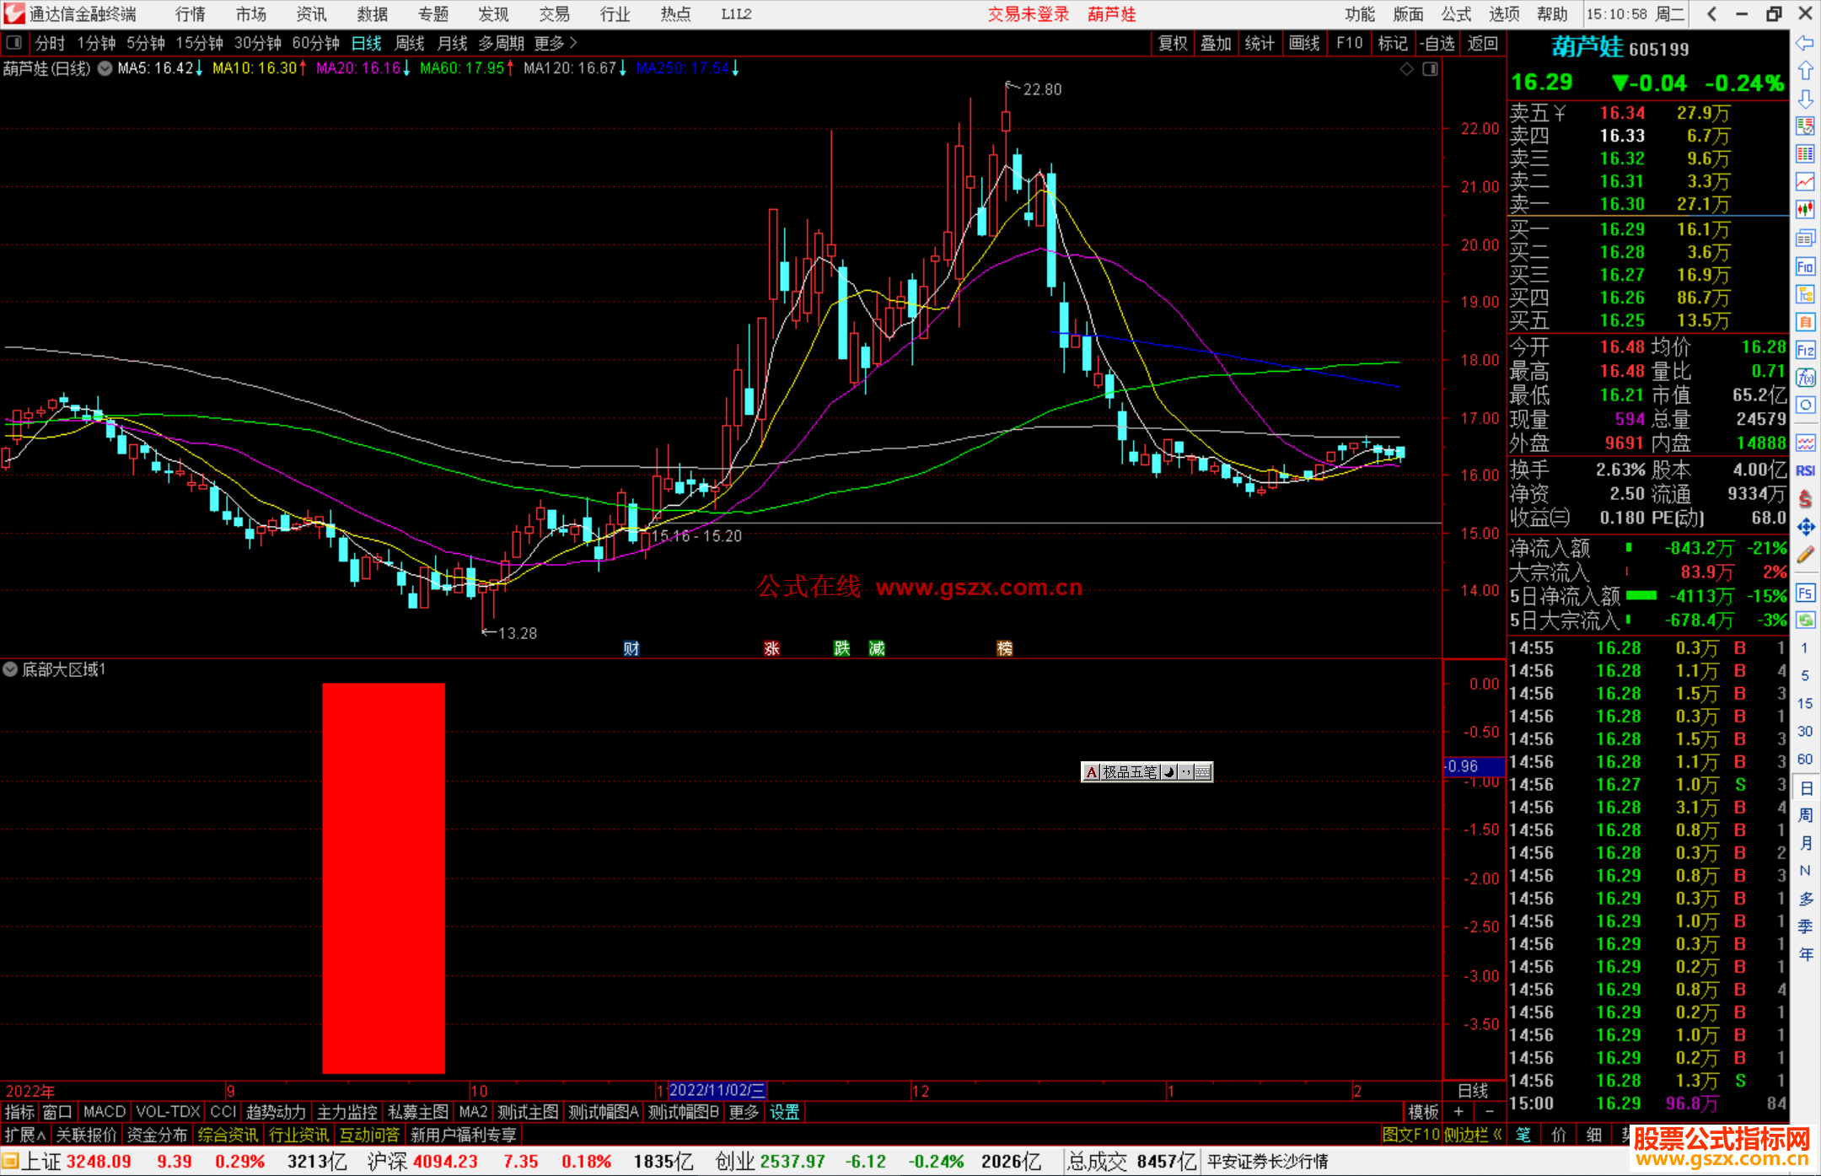Open the 公式 menu

click(x=1455, y=14)
